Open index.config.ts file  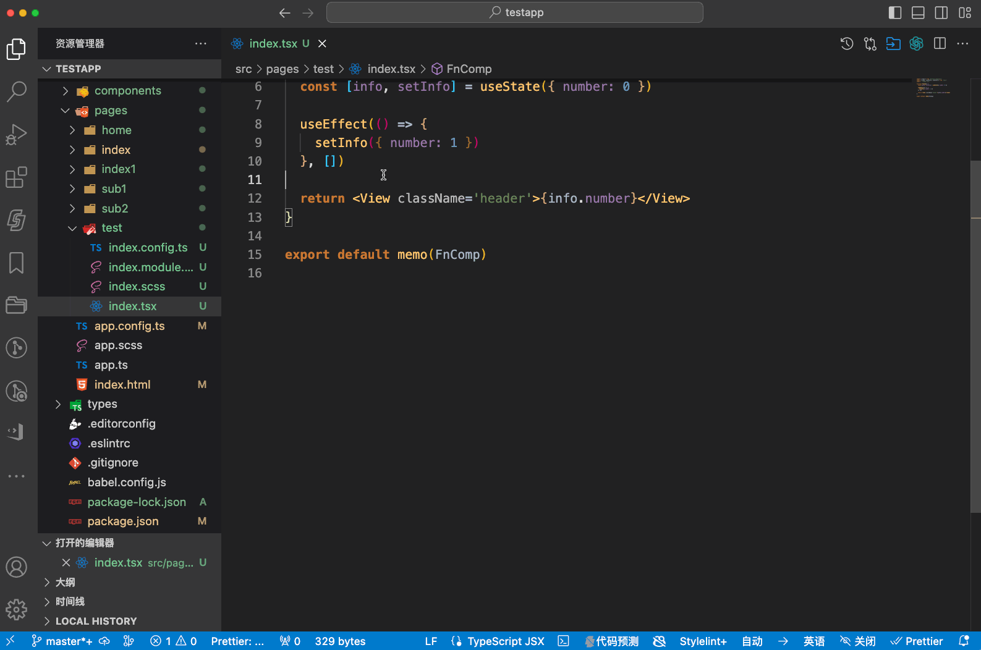[x=130, y=248]
